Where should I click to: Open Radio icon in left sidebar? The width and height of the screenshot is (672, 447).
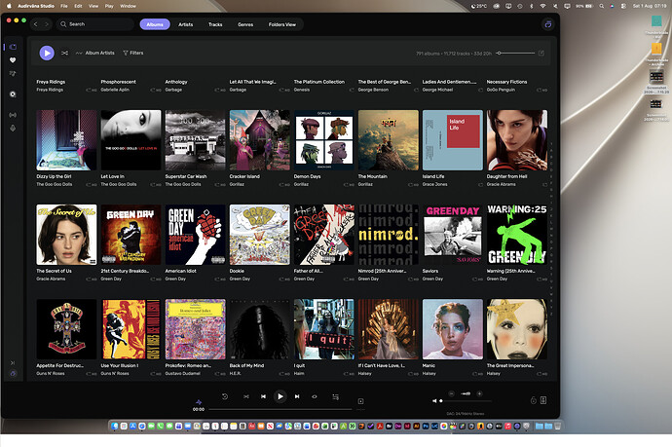pos(13,115)
